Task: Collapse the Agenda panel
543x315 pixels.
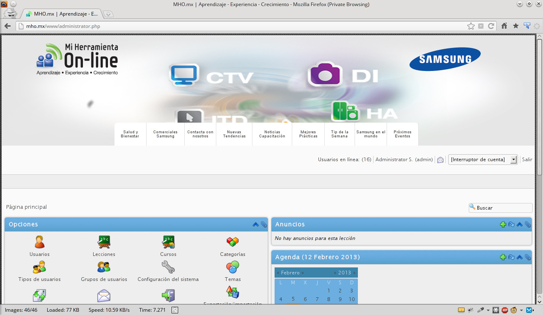Action: 520,257
